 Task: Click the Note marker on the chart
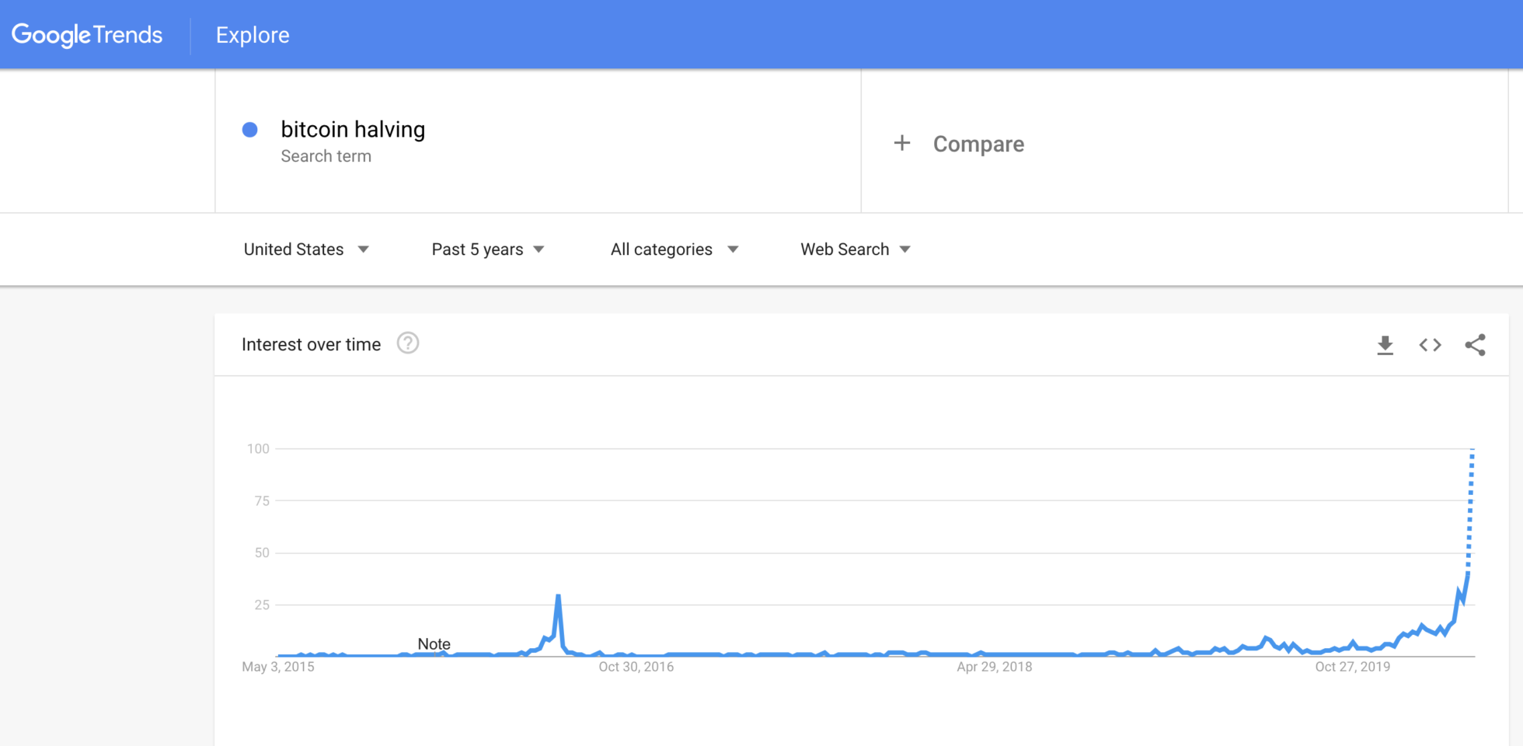tap(434, 644)
